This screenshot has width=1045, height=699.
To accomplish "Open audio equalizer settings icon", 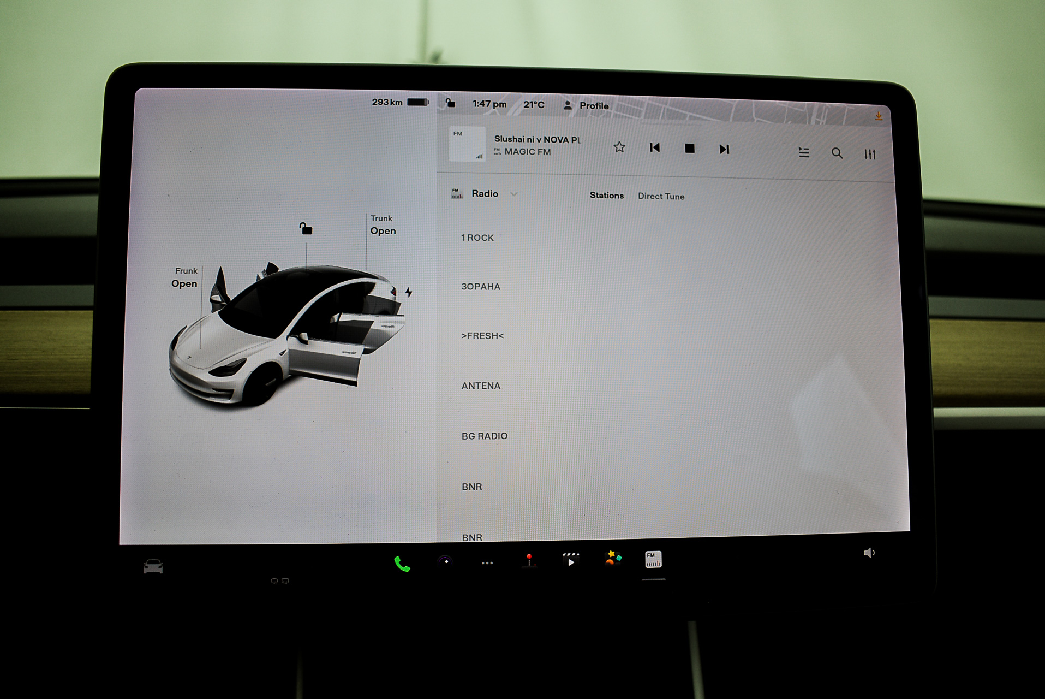I will (x=870, y=155).
